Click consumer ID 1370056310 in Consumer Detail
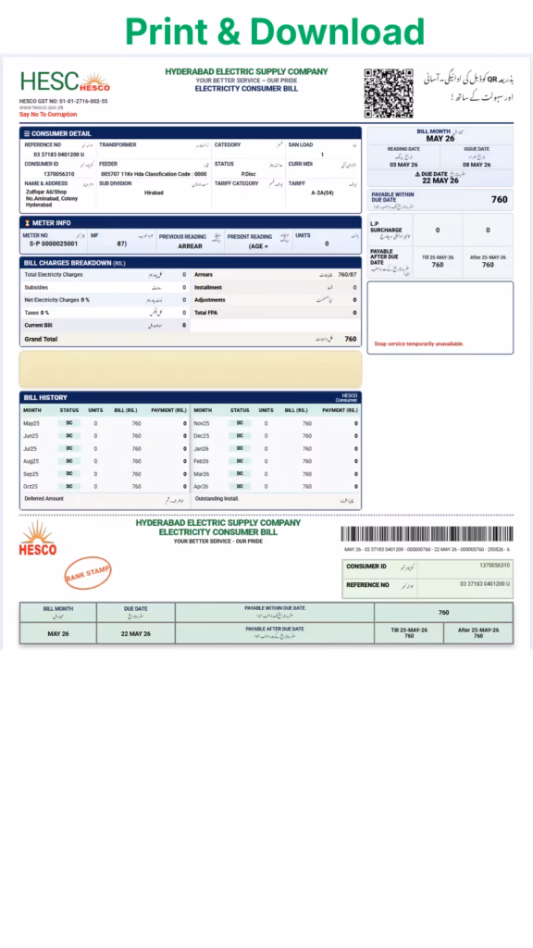The width and height of the screenshot is (533, 948). pyautogui.click(x=59, y=173)
